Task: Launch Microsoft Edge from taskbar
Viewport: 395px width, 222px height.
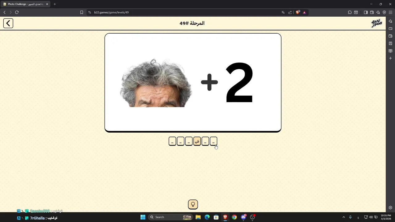Action: 207,217
